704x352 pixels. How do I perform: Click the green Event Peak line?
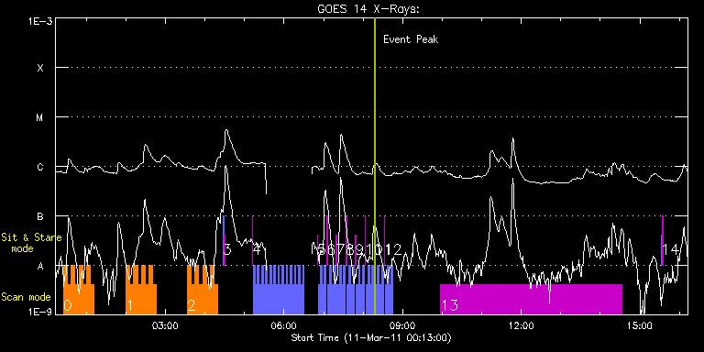(x=374, y=166)
